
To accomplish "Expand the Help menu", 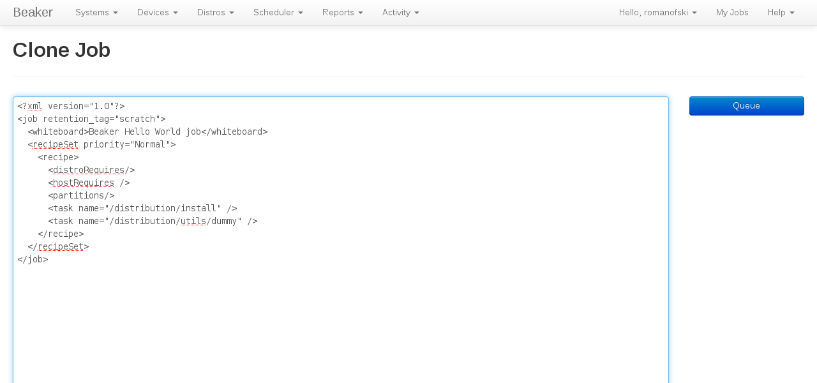I will pyautogui.click(x=781, y=12).
